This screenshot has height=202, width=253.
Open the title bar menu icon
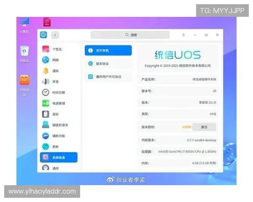pyautogui.click(x=183, y=35)
